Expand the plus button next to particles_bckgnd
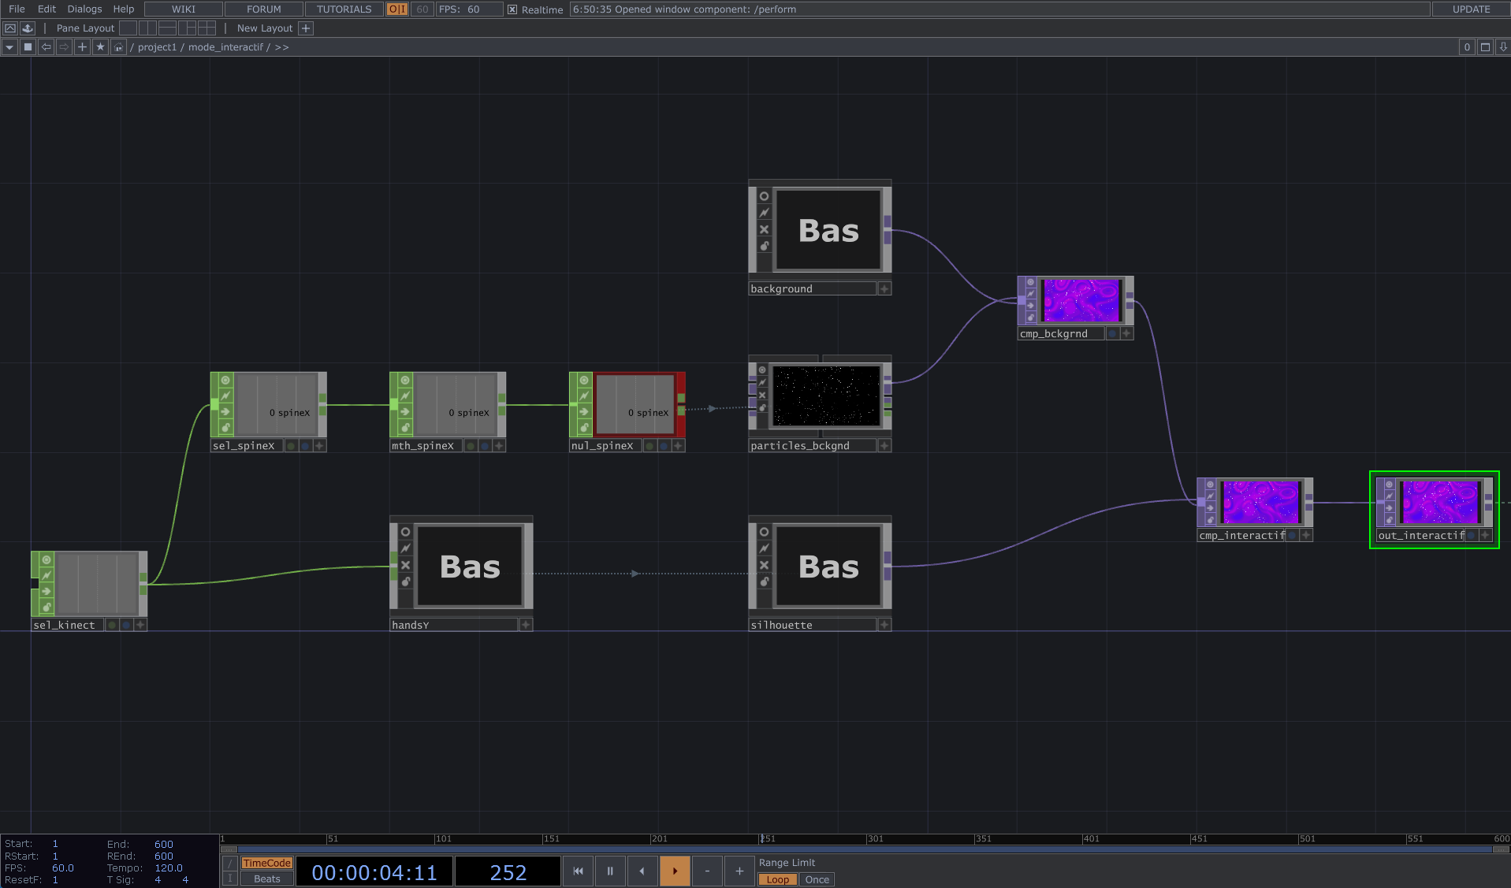 click(x=884, y=446)
